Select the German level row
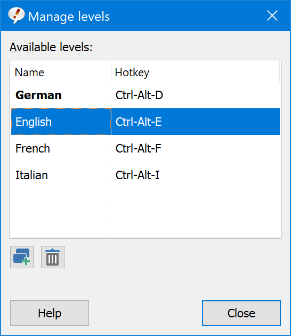291x336 pixels. click(x=145, y=95)
